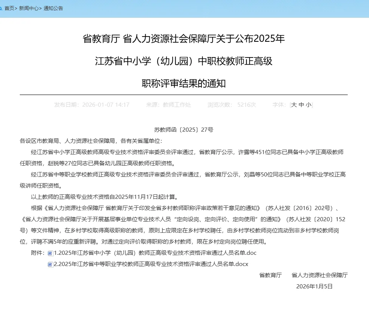Click the view count 5216次
This screenshot has width=369, height=313.
(x=246, y=105)
